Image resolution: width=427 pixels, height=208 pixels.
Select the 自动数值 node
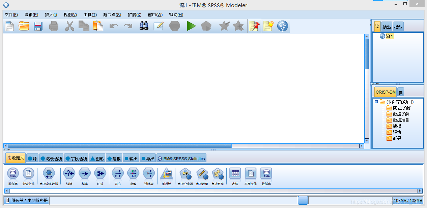pyautogui.click(x=202, y=176)
